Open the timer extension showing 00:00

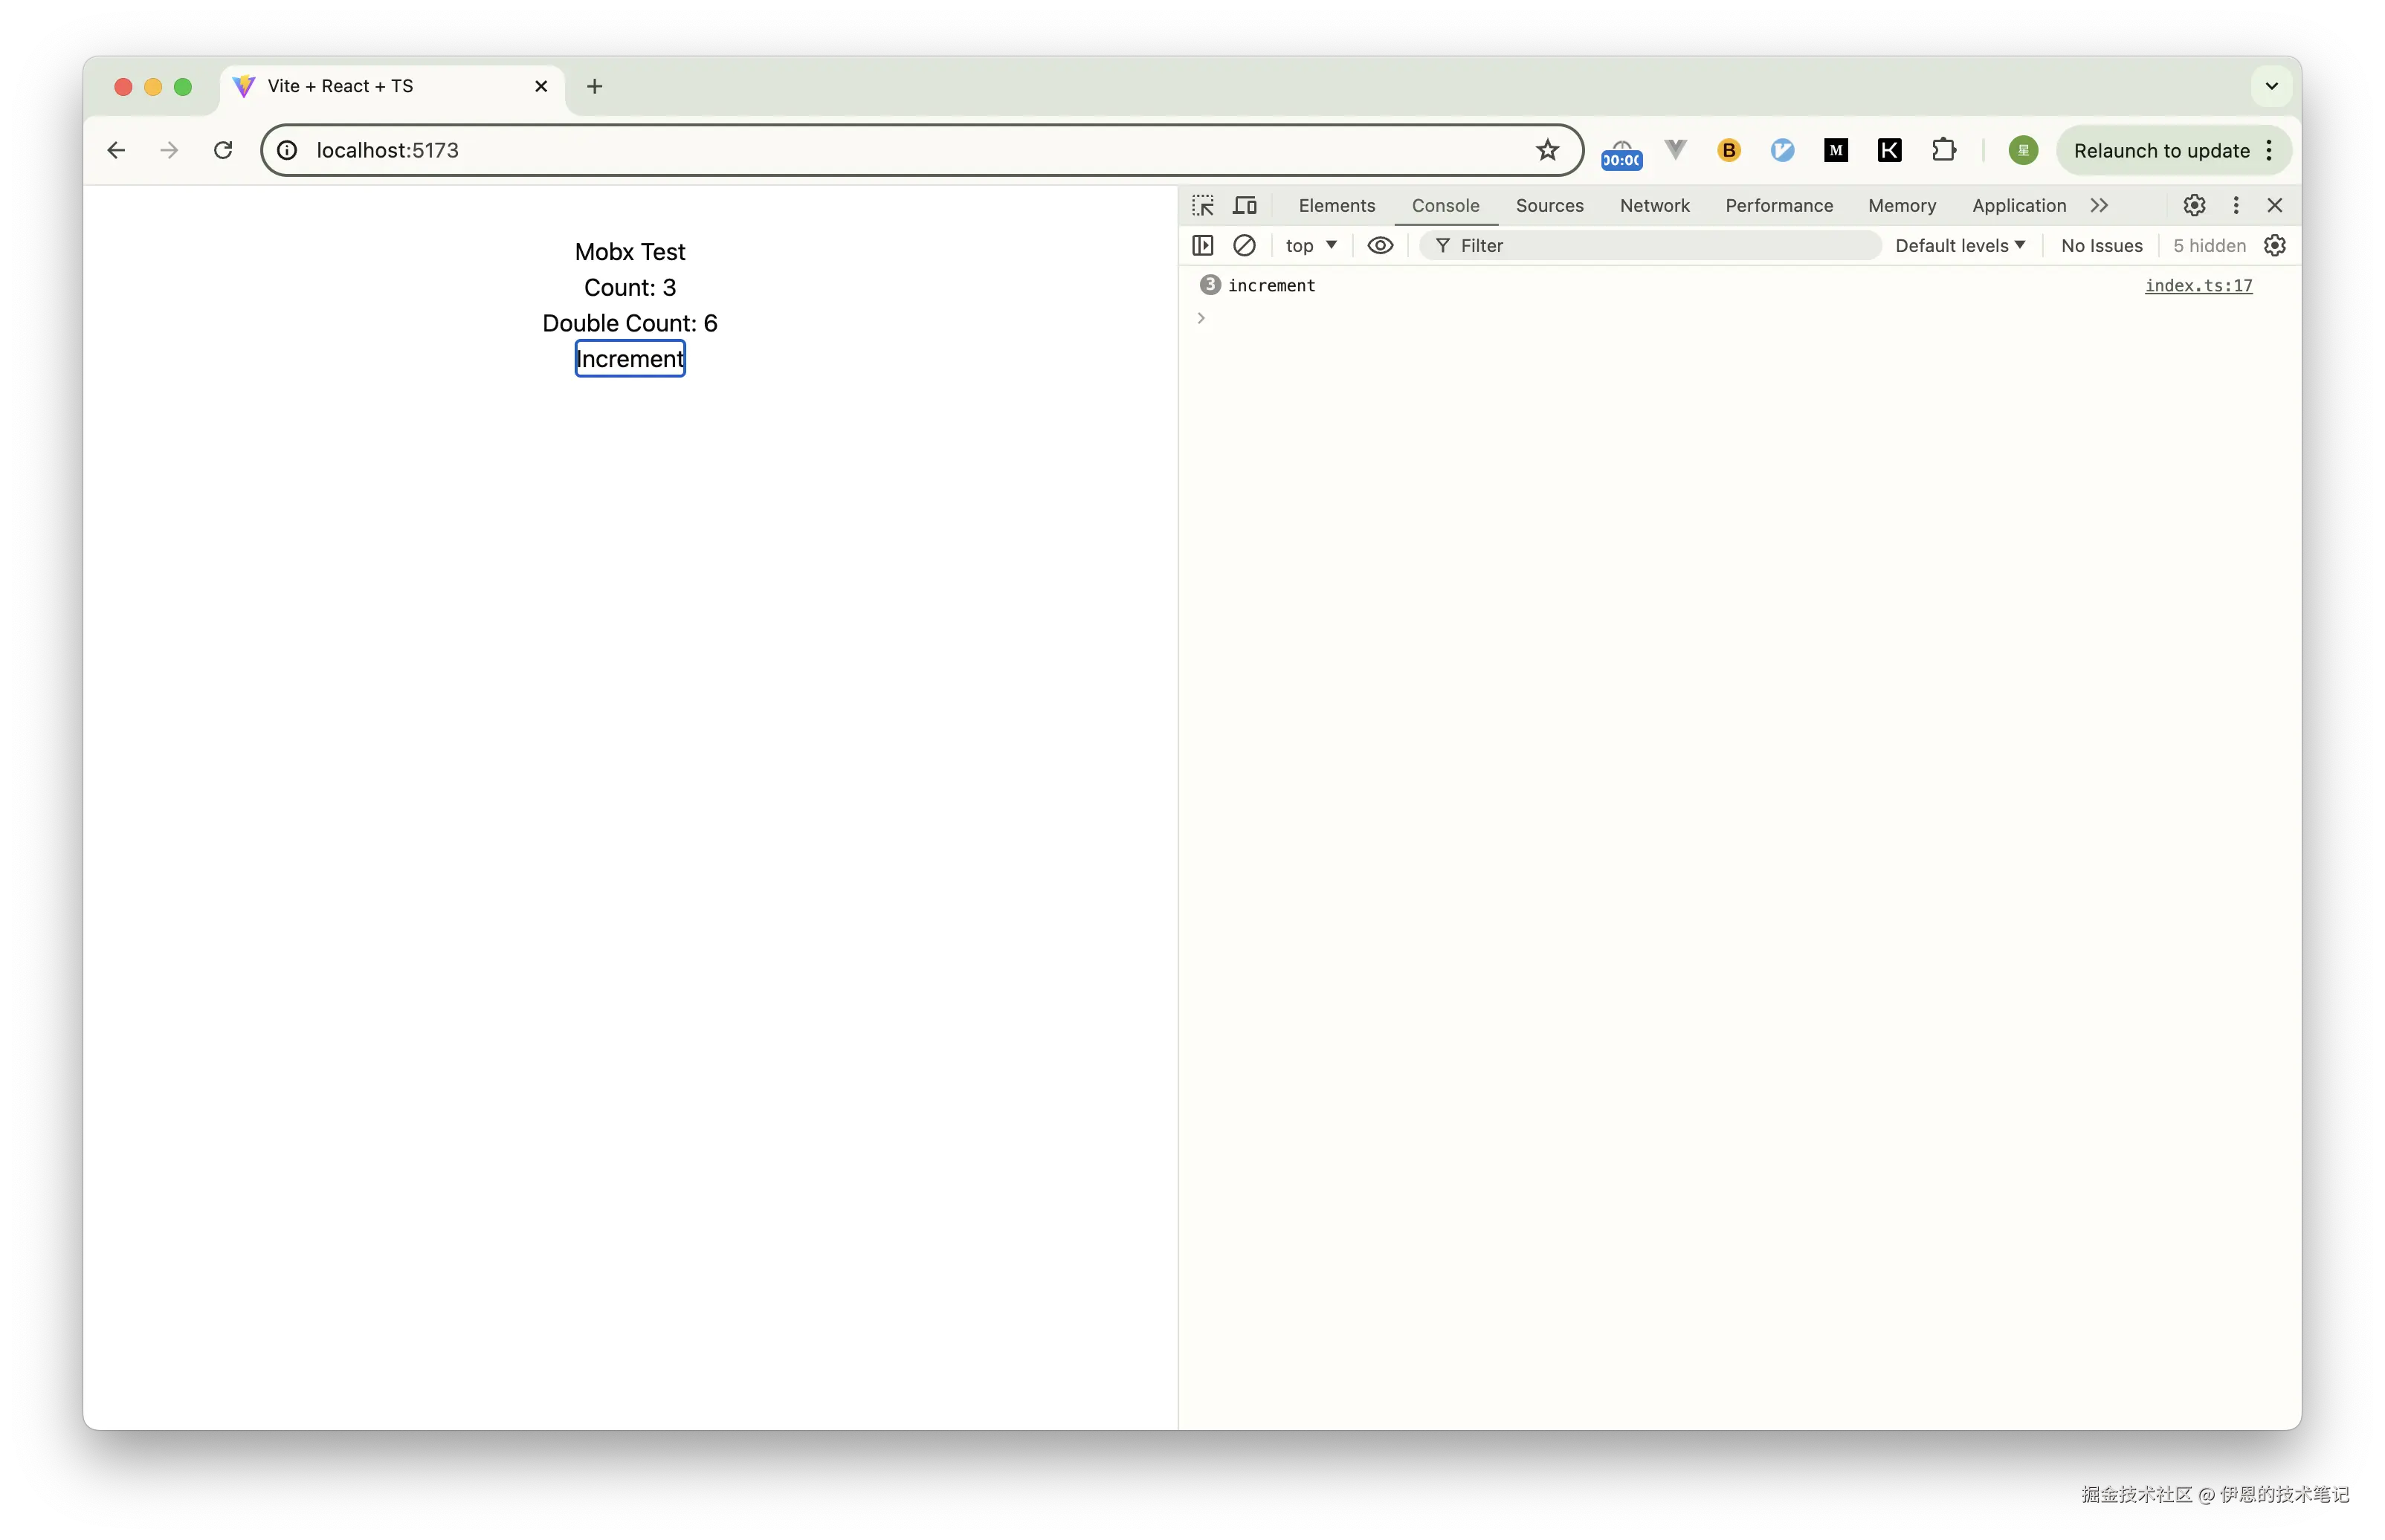coord(1621,153)
